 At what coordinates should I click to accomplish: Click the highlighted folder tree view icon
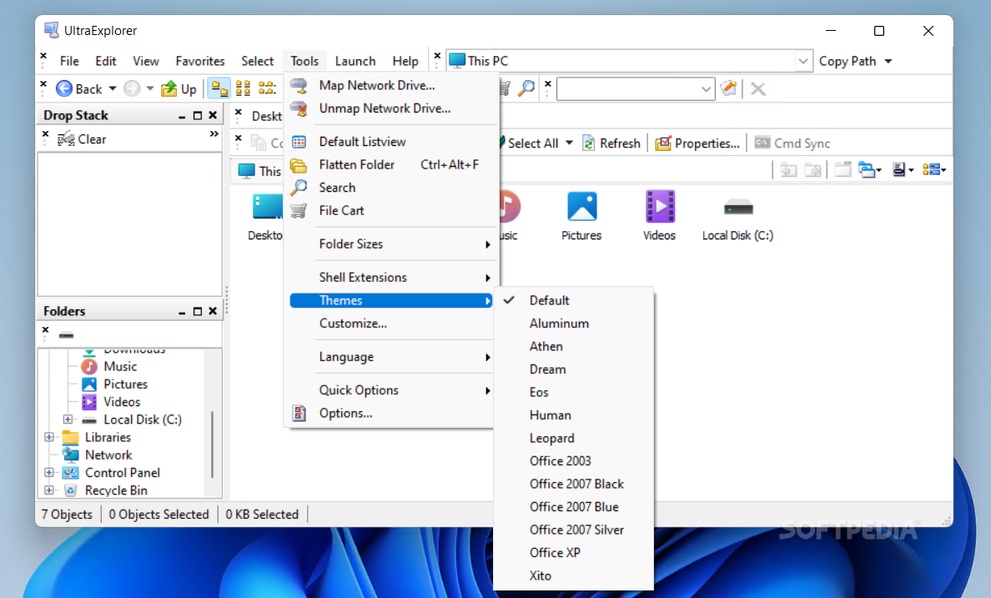(x=219, y=88)
